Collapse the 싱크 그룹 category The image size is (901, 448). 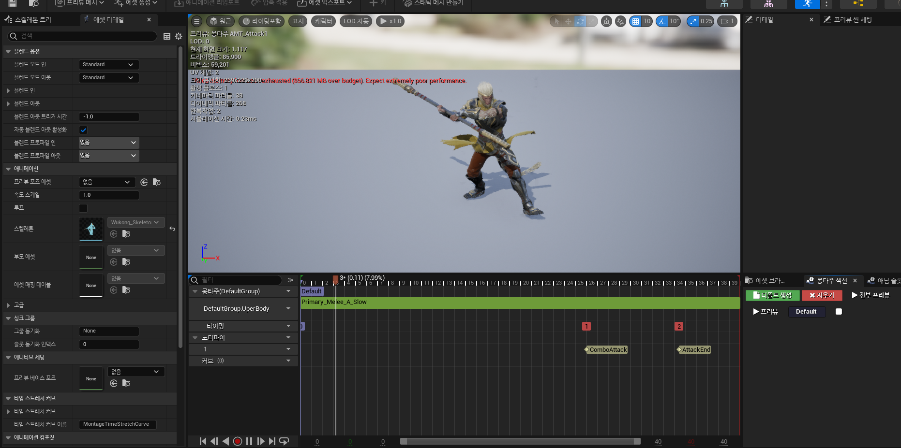coord(8,318)
